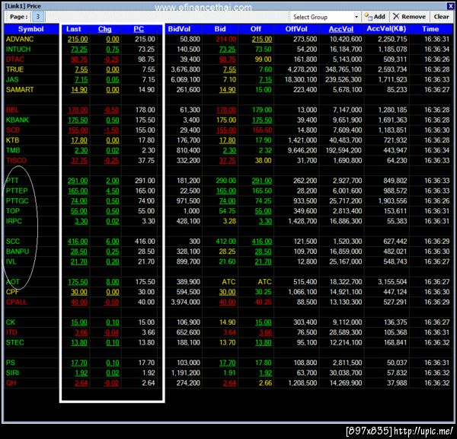The image size is (457, 439).
Task: Select the ITD symbol
Action: click(11, 332)
